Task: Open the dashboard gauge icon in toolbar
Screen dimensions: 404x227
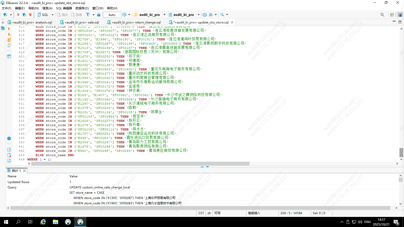Action: pyautogui.click(x=205, y=15)
